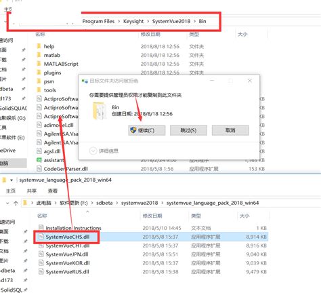Open the 主页 tab in lower window

tap(11, 191)
